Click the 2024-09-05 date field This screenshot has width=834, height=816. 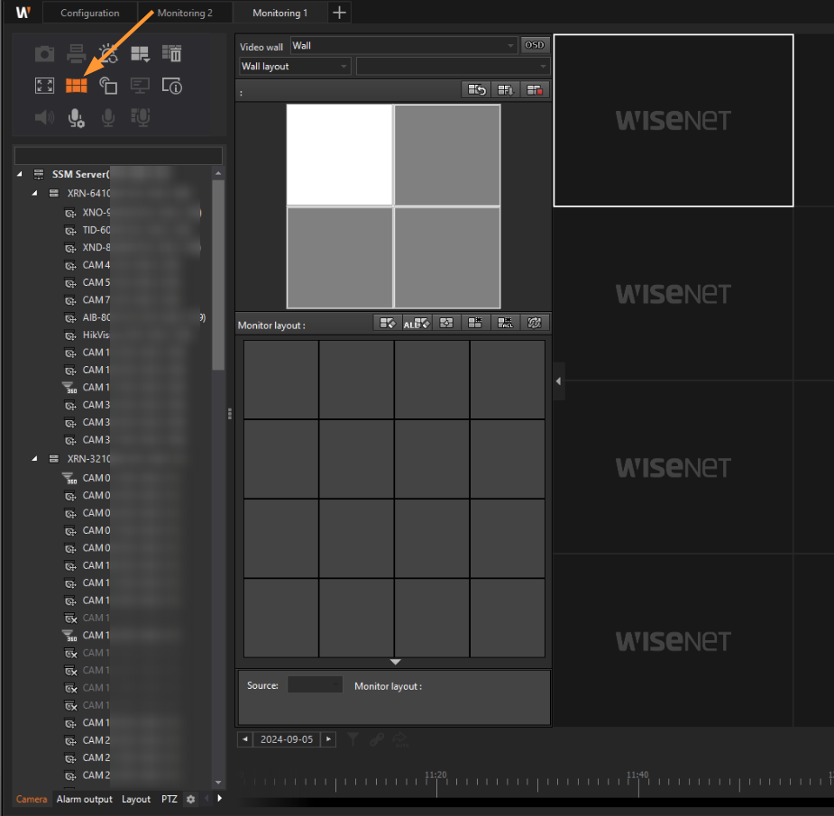pos(287,739)
